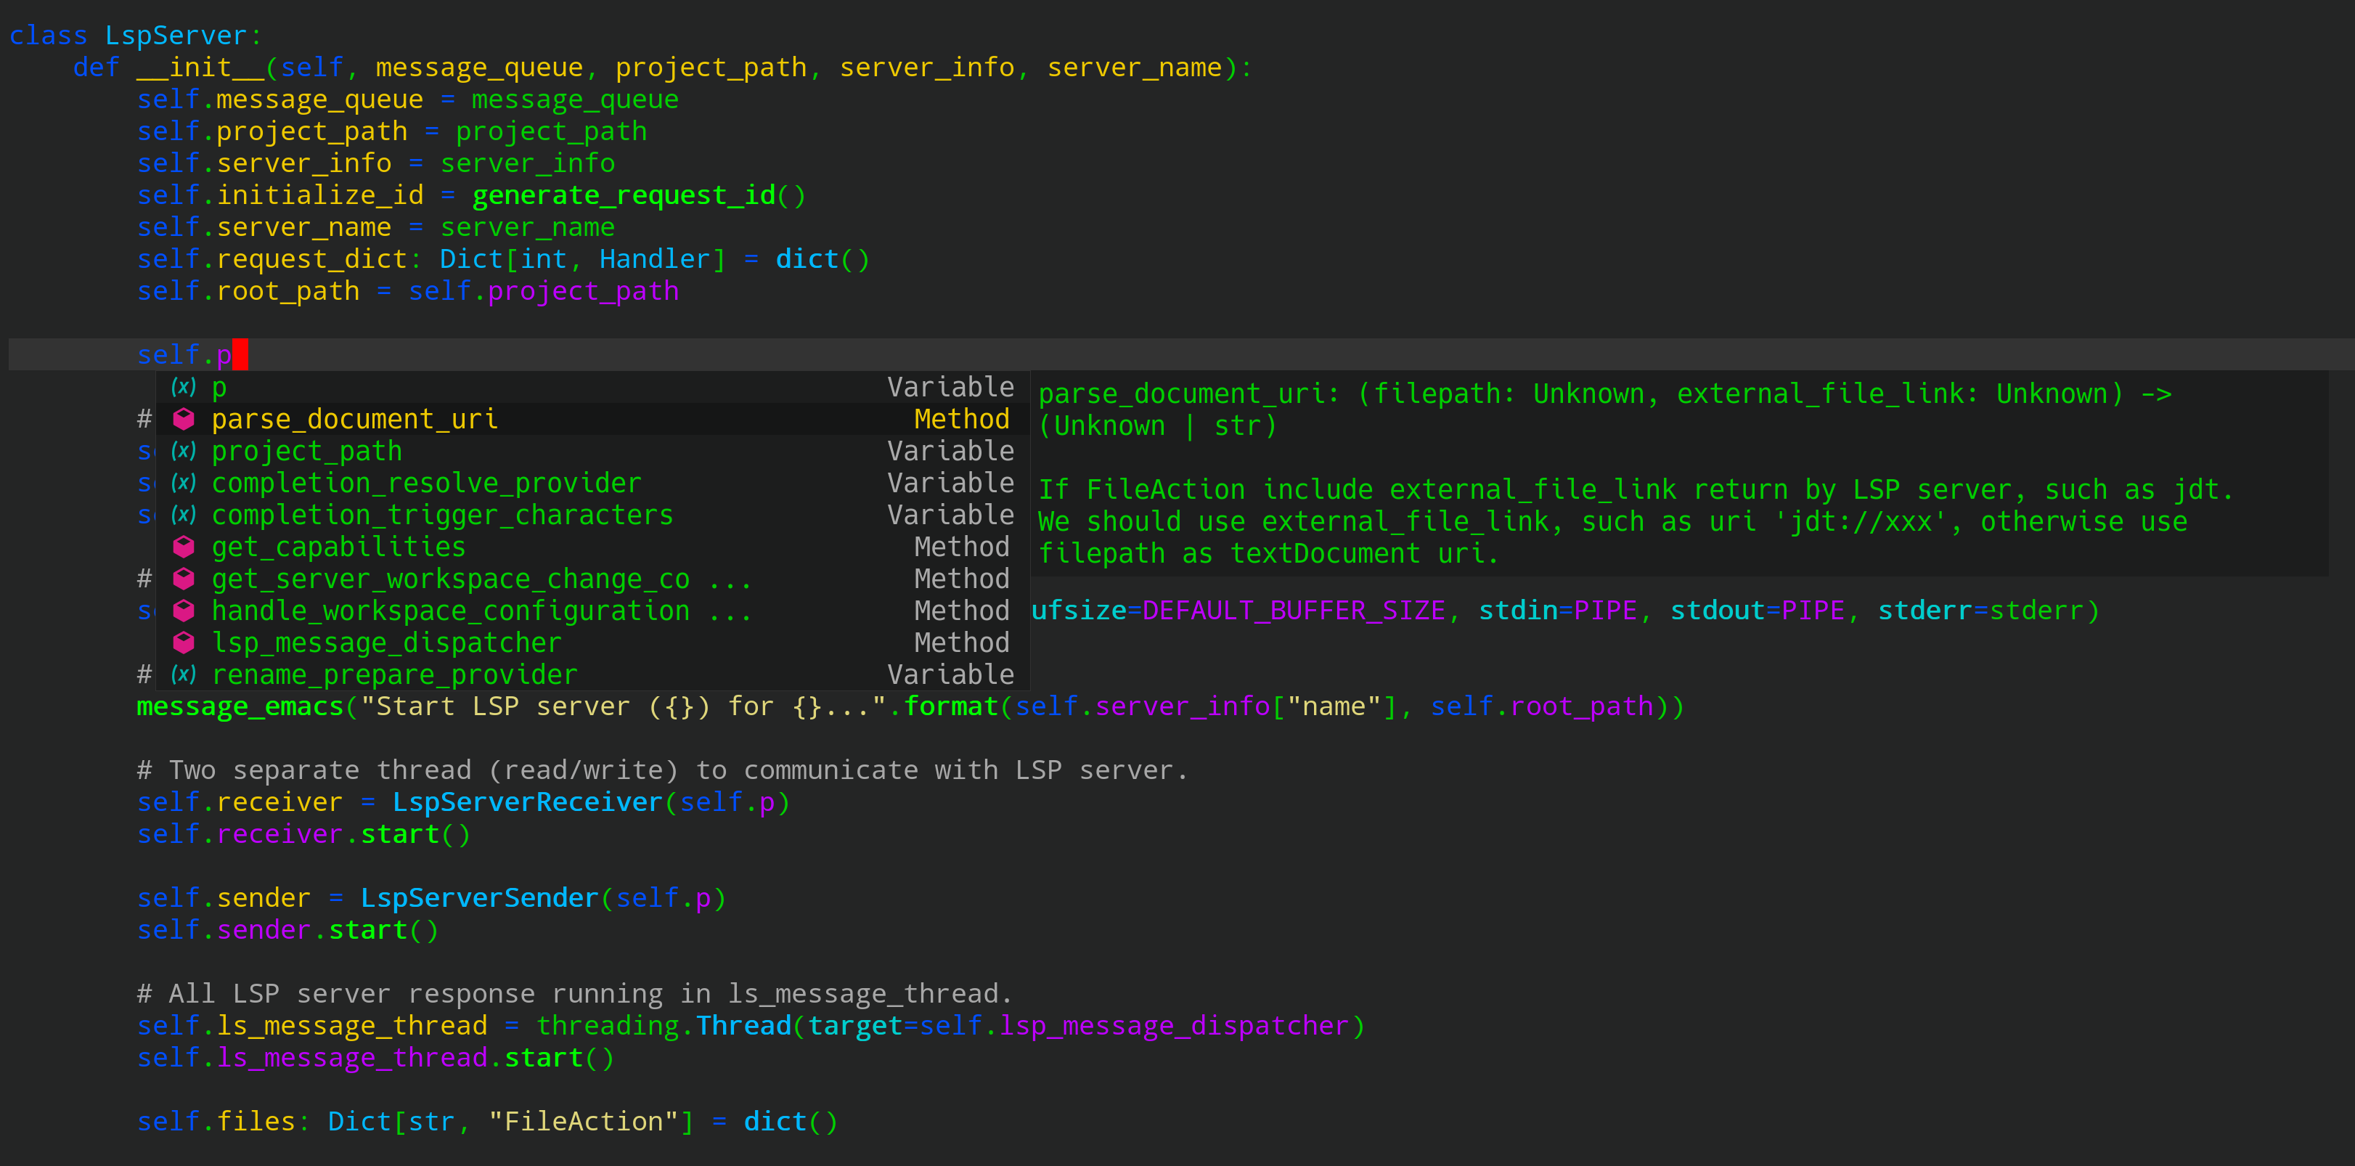Click the pink method icon beside parse_document_uri
2355x1166 pixels.
coord(184,419)
